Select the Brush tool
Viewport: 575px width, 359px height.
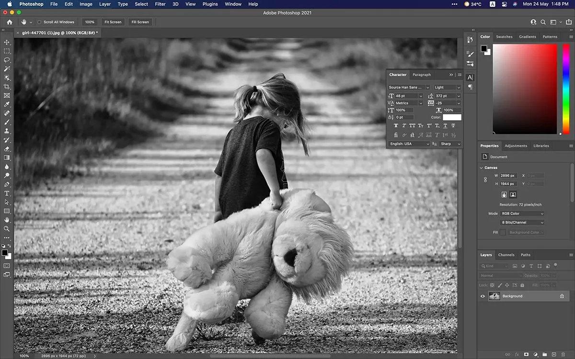click(7, 122)
